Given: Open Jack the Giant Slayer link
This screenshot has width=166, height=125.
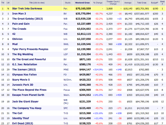Looking at the screenshot, I should point(25,102).
